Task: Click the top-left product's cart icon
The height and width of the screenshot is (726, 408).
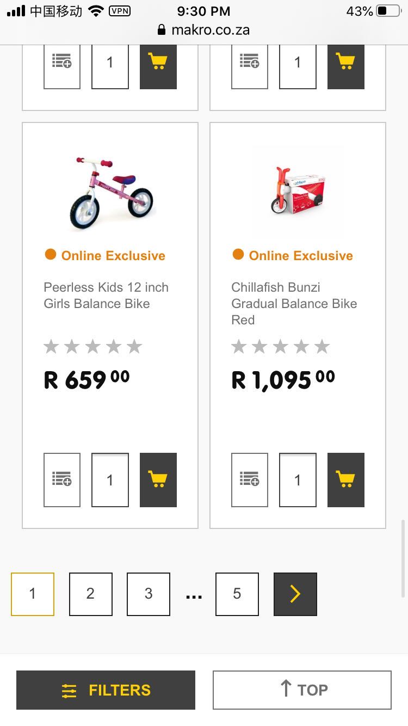Action: (158, 64)
